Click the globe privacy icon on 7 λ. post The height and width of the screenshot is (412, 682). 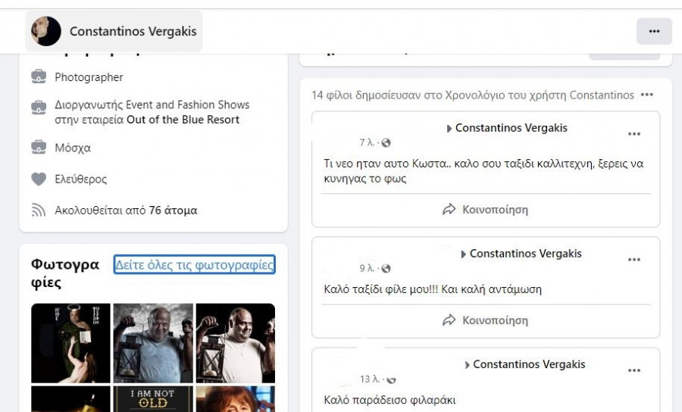[x=386, y=143]
